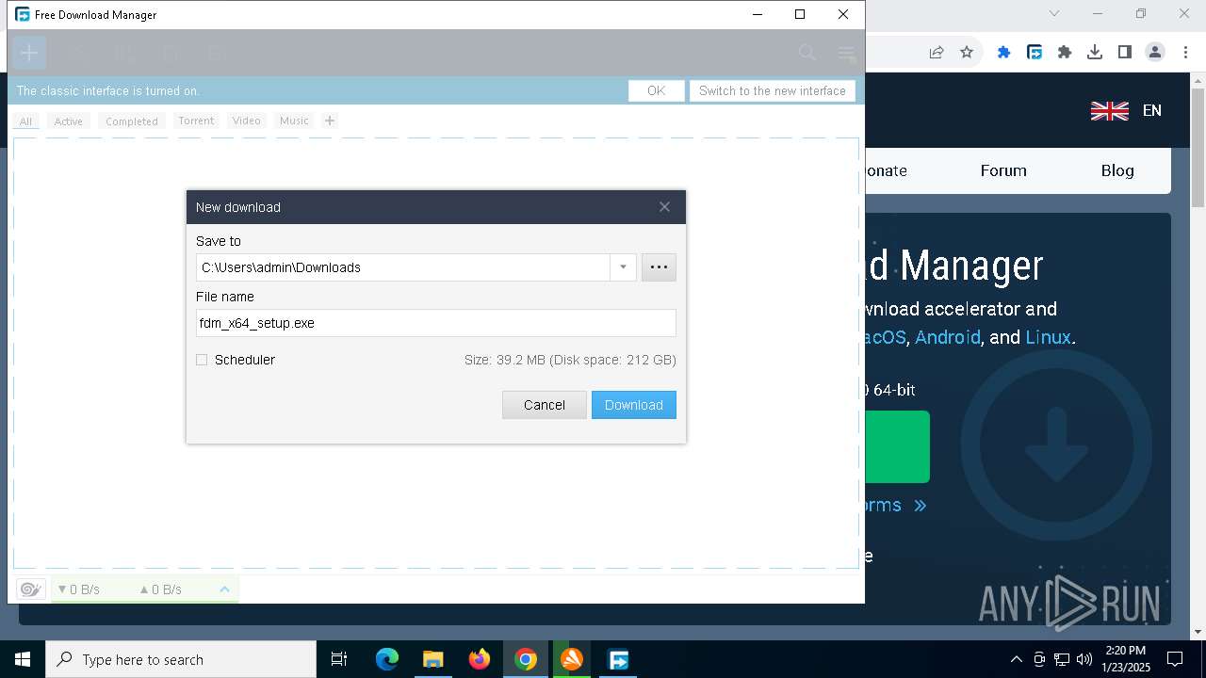Click the UK flag language icon
The image size is (1206, 678).
(1110, 111)
